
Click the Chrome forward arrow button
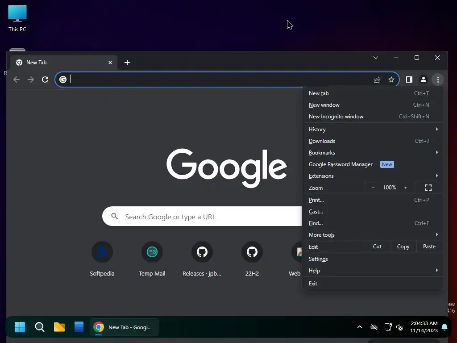click(31, 79)
